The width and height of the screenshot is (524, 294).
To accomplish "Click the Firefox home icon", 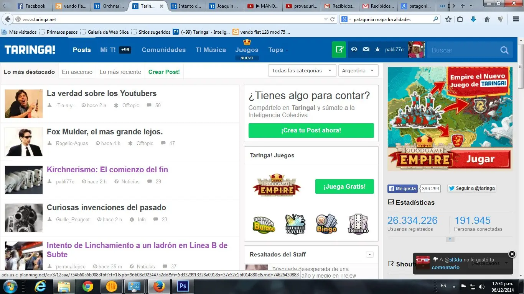I will point(487,19).
